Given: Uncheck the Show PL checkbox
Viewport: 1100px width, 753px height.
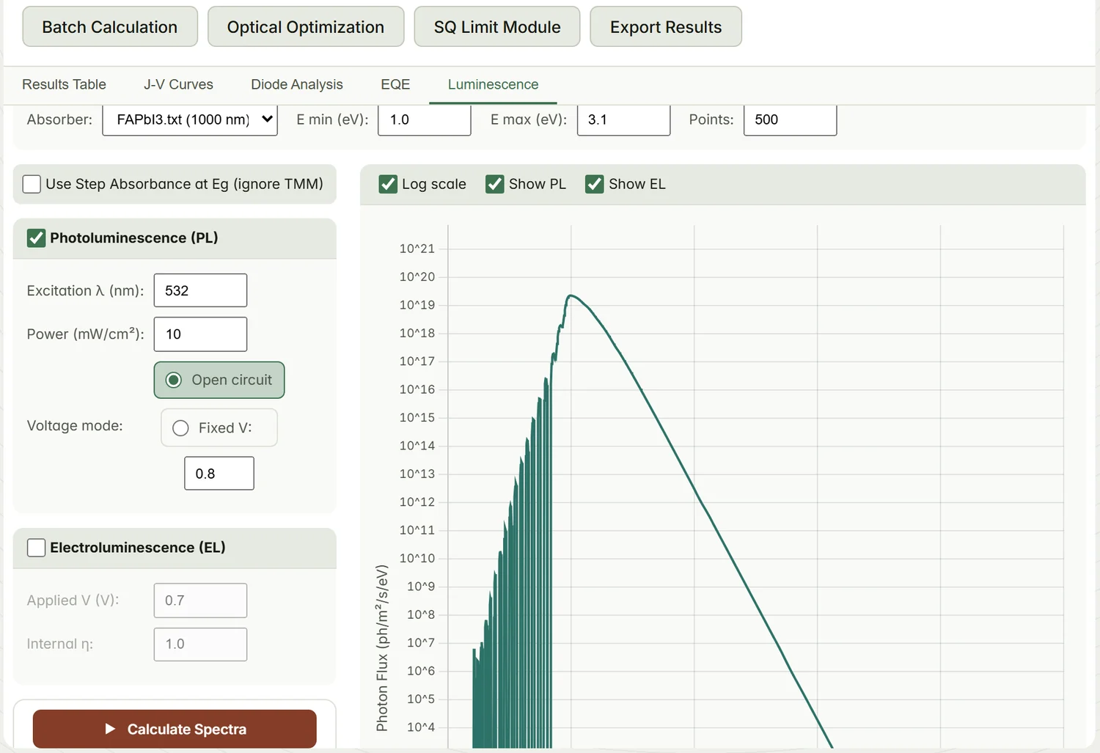Looking at the screenshot, I should (x=495, y=184).
